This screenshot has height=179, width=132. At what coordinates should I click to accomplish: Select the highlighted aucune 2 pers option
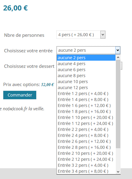(x=86, y=58)
